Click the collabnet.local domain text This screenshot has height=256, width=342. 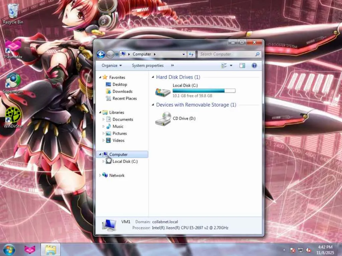tap(165, 222)
